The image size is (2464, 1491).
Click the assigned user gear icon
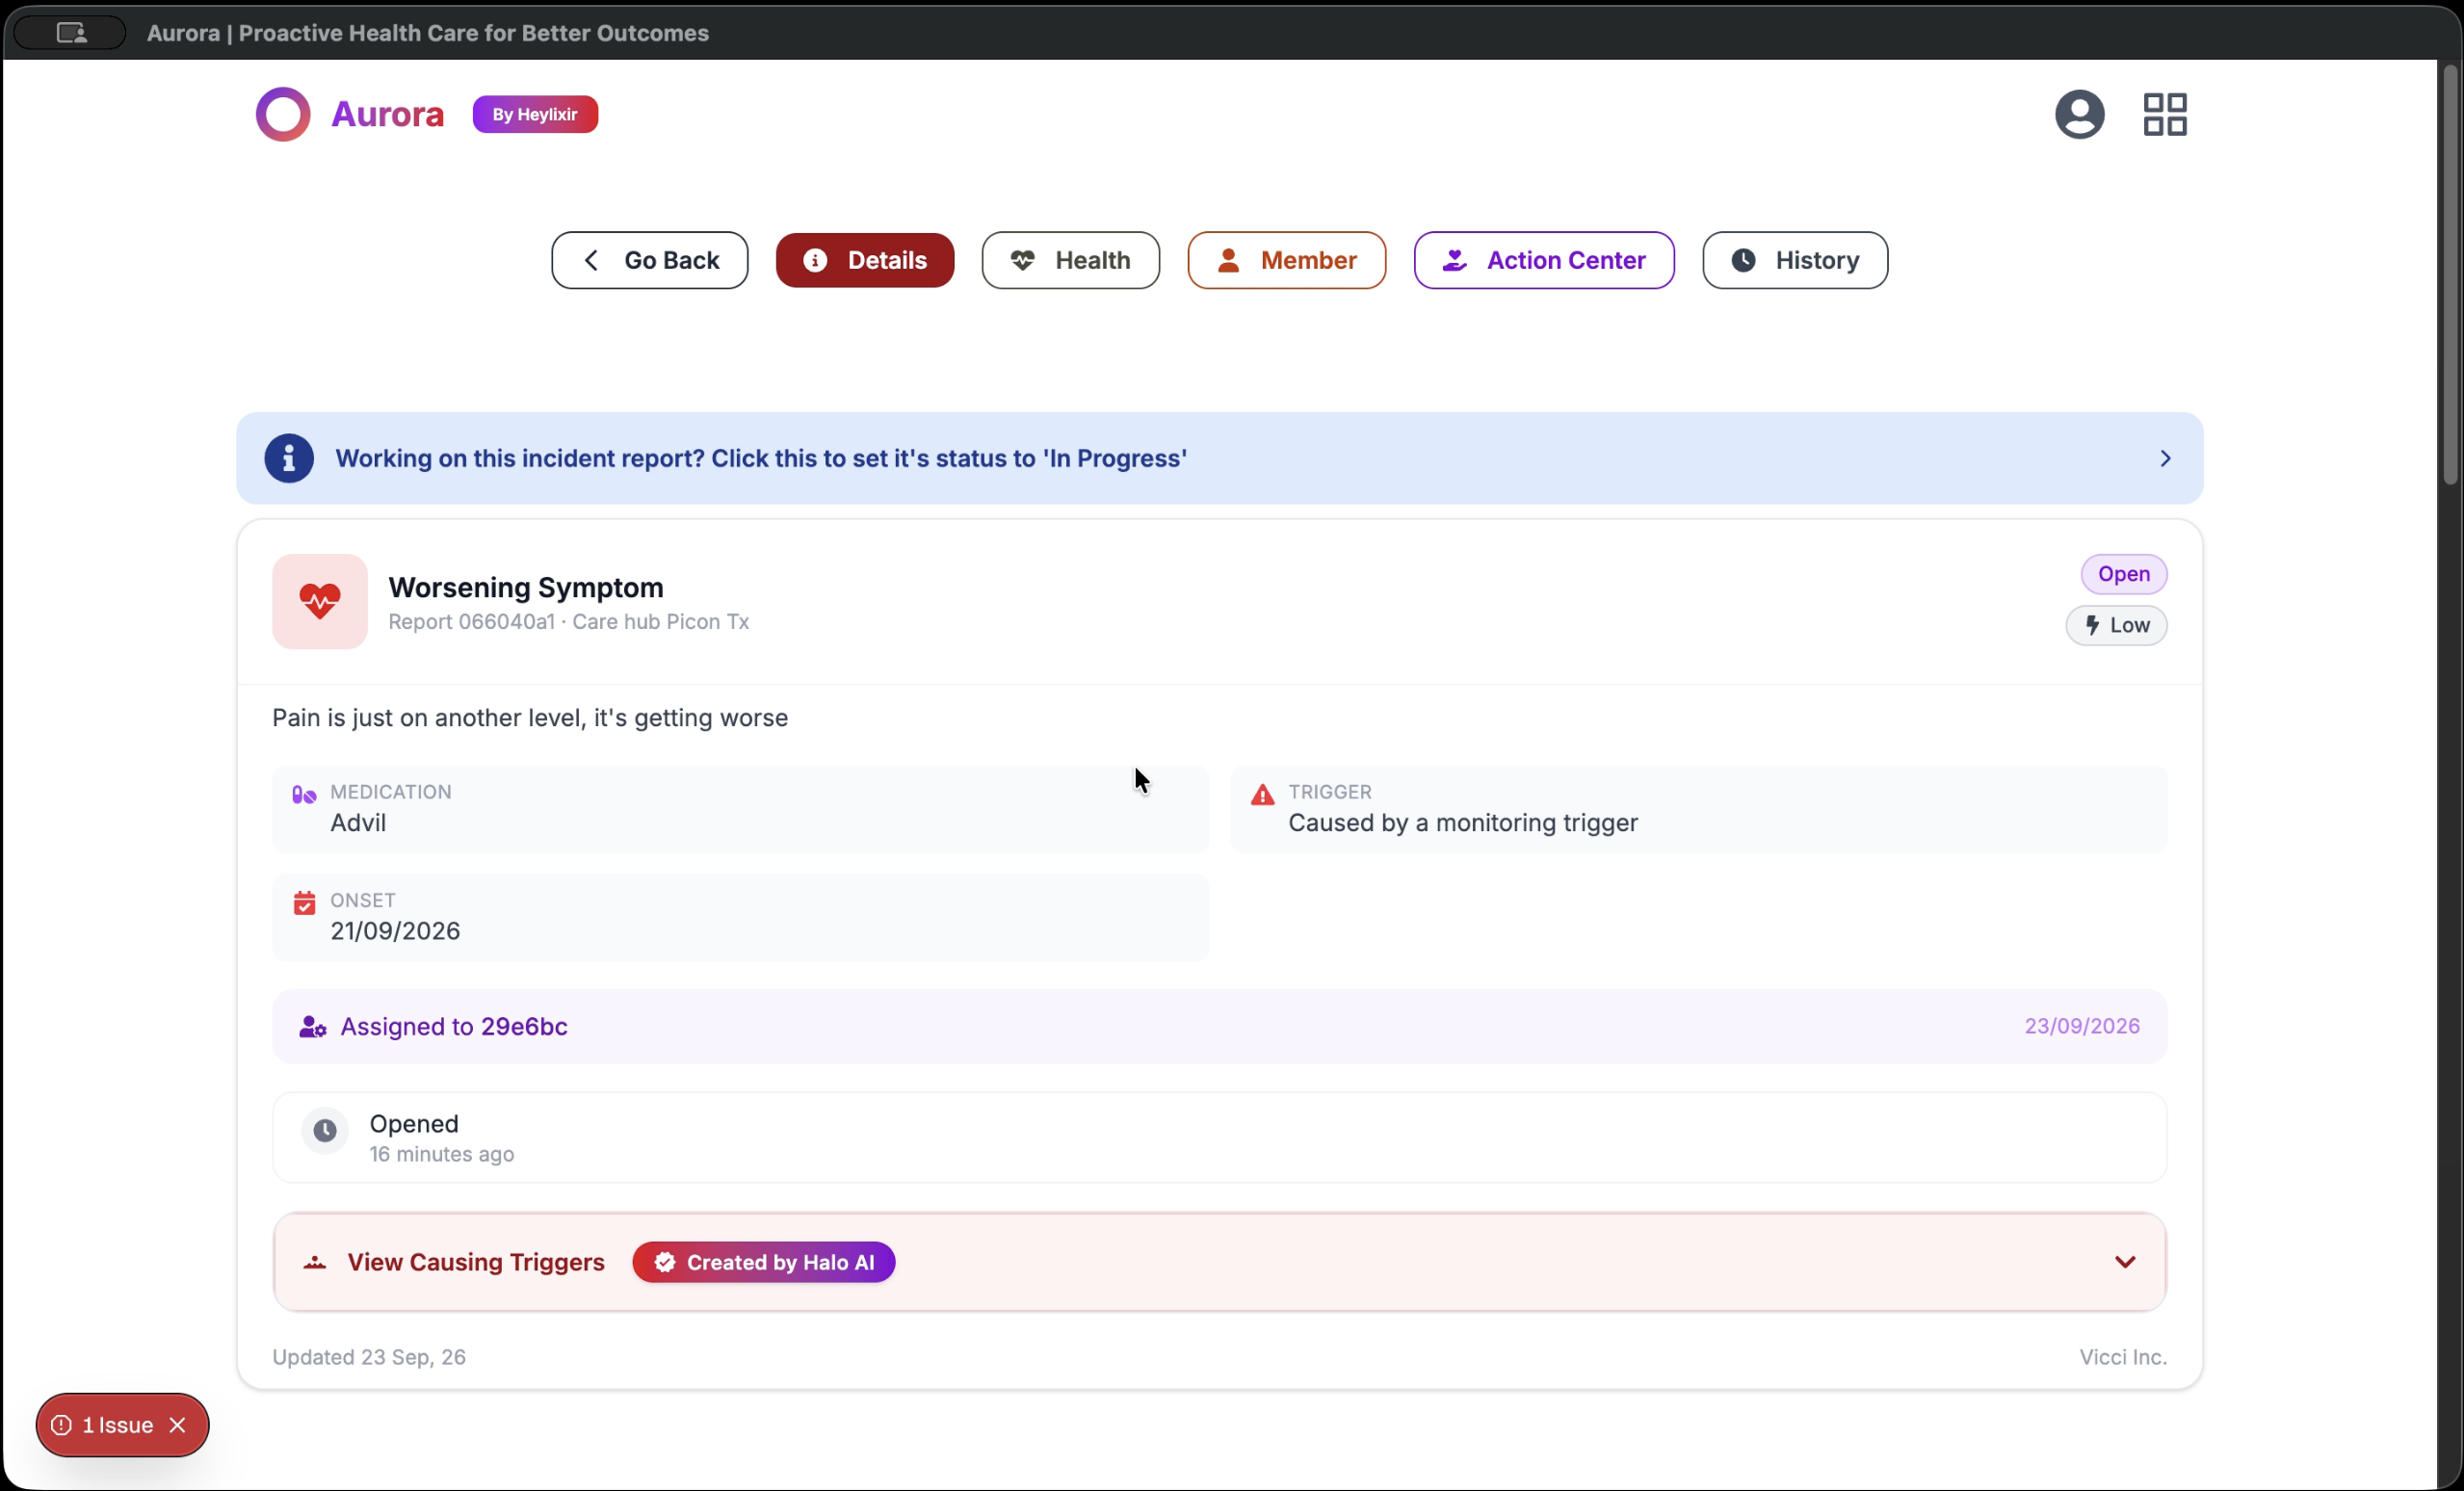(x=313, y=1027)
